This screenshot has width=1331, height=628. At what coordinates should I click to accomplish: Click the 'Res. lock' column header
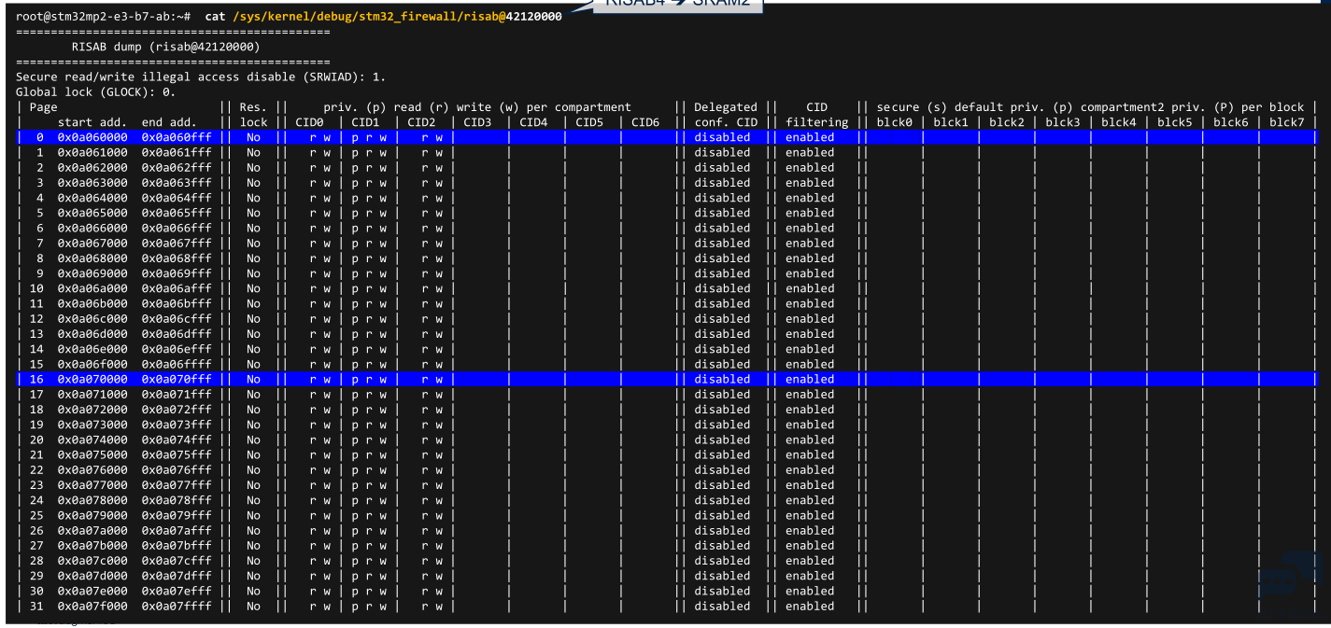(253, 115)
